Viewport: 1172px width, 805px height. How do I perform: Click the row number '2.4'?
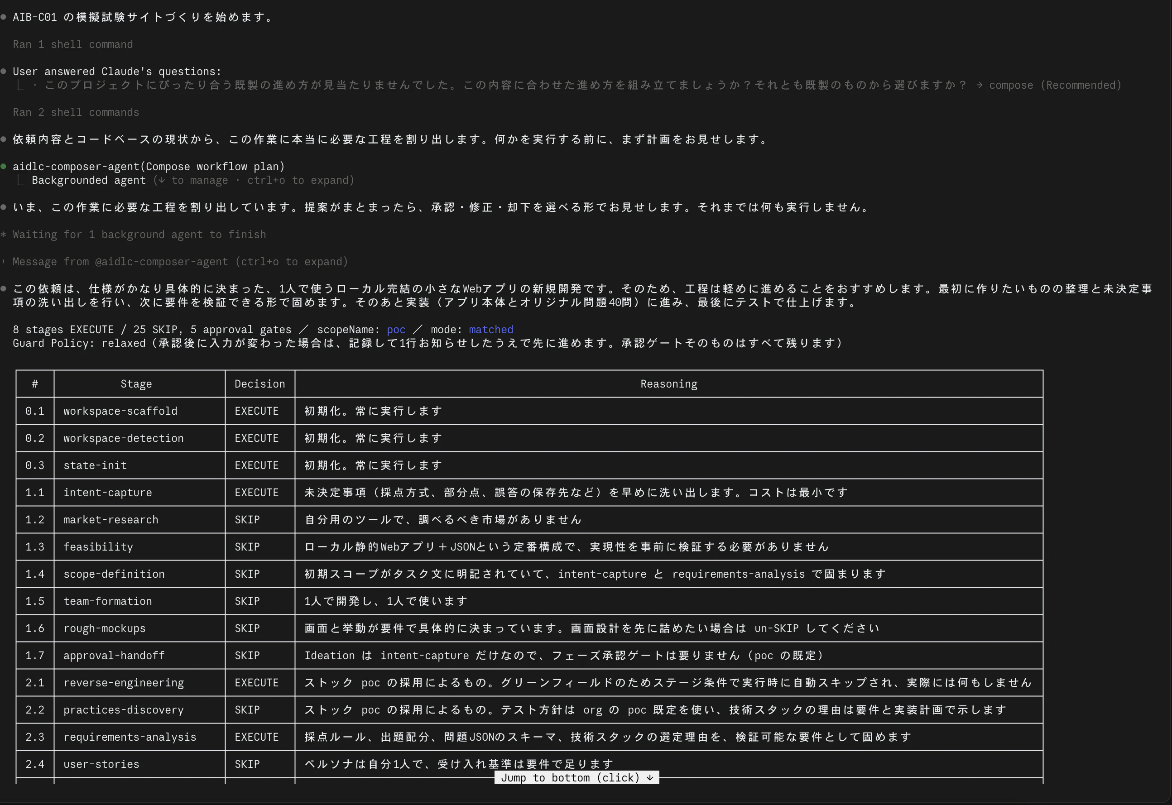[x=35, y=764]
